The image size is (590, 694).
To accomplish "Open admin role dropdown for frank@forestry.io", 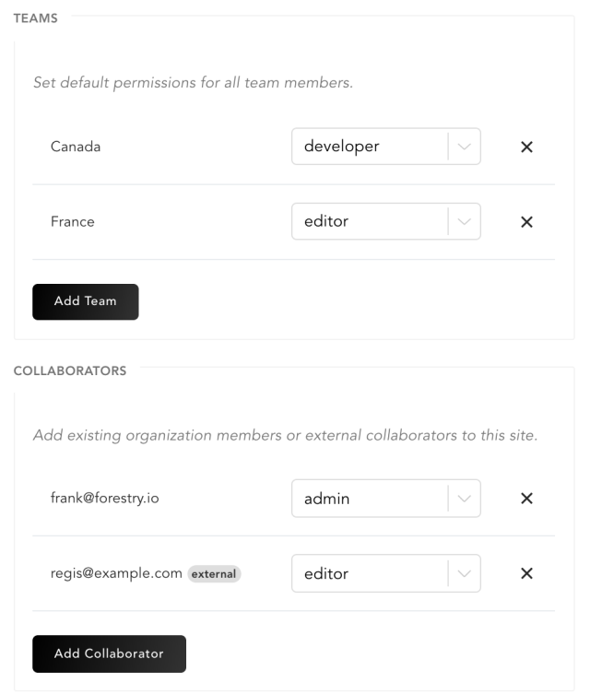I will 386,499.
